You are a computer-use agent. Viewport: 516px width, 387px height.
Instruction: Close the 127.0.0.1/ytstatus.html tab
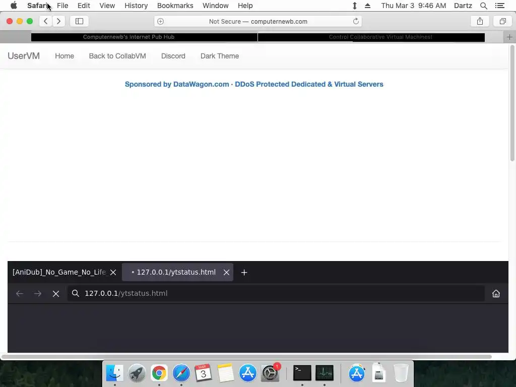[x=226, y=272]
